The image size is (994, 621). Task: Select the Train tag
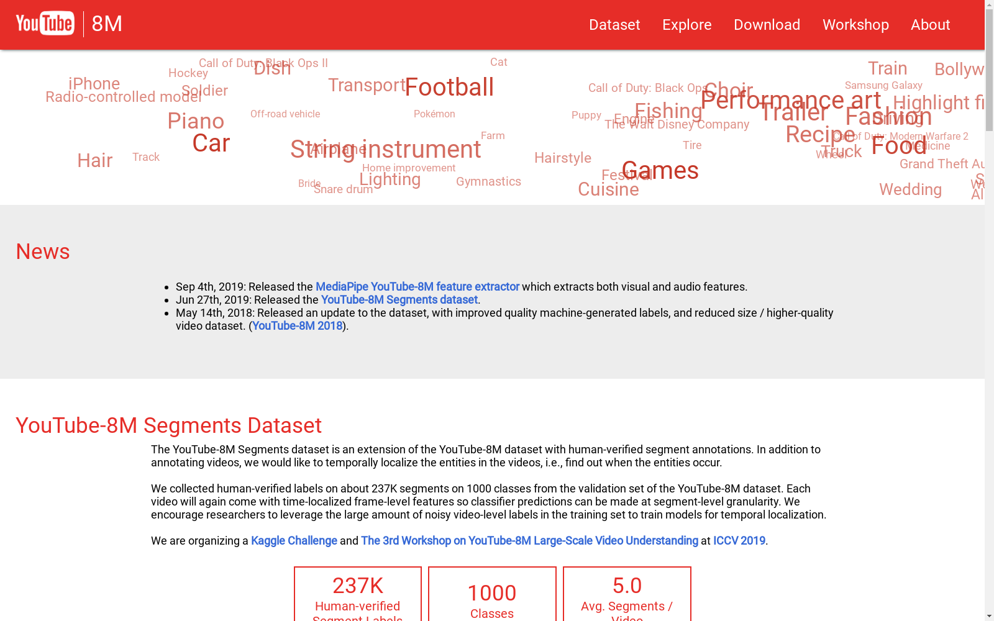pos(888,68)
